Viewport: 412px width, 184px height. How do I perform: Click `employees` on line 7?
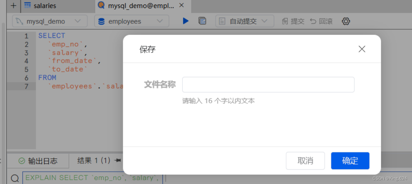point(72,86)
